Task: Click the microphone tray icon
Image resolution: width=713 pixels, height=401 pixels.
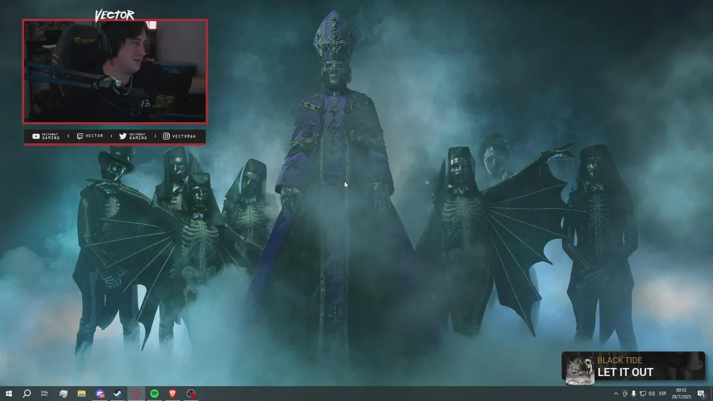Action: 634,394
